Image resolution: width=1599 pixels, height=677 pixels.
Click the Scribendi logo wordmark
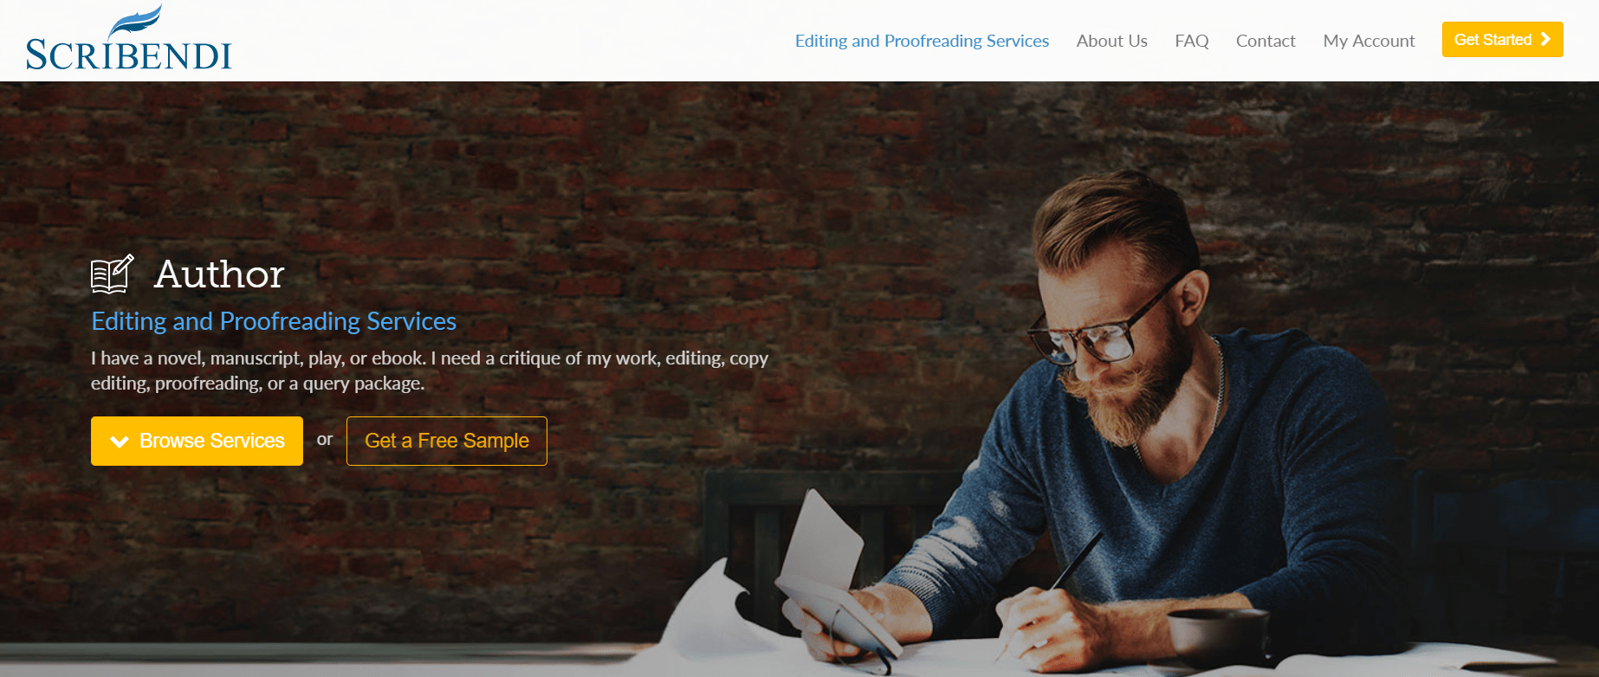(x=129, y=55)
